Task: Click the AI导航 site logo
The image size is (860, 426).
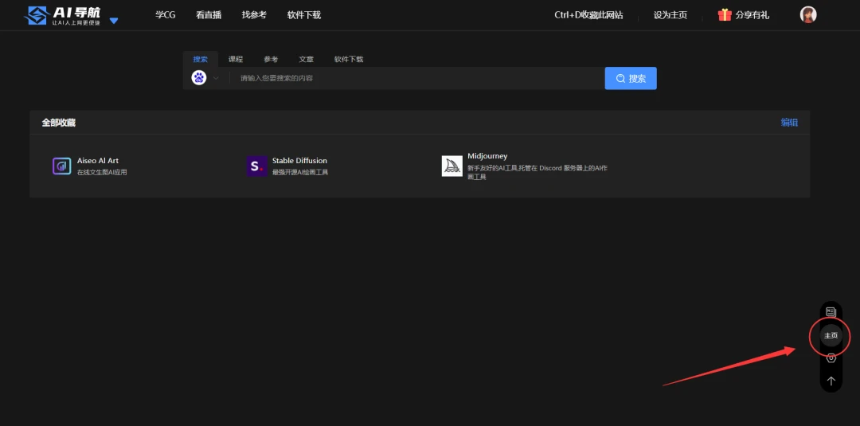Action: tap(63, 15)
